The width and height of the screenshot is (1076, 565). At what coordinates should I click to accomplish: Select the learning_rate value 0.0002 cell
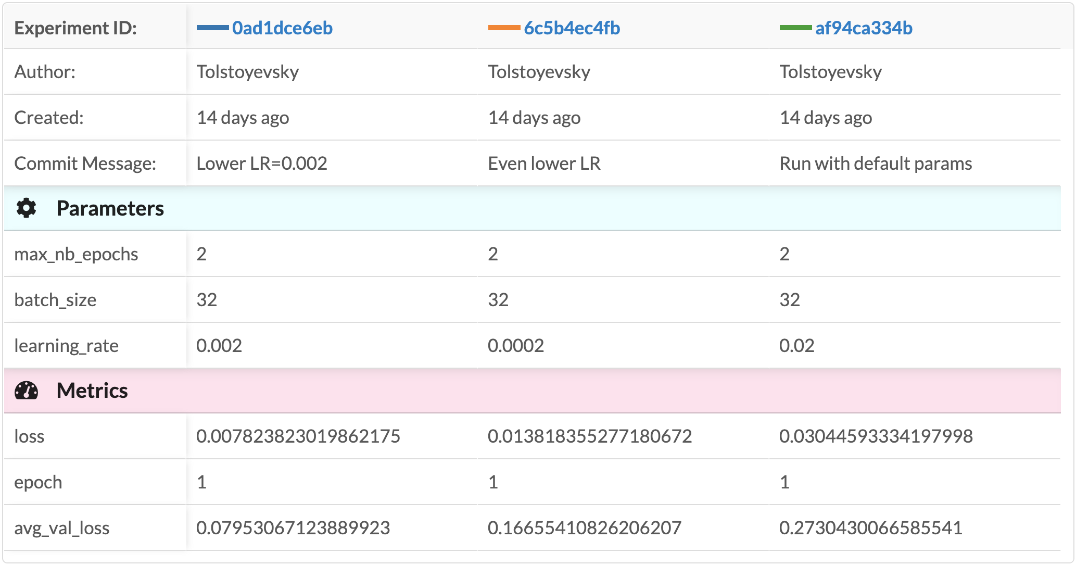click(516, 345)
